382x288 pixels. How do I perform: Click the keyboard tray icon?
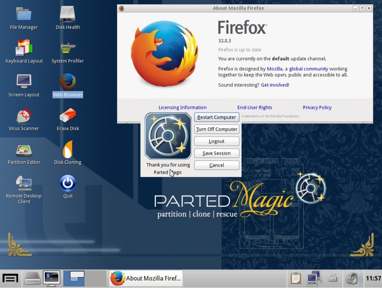[333, 278]
